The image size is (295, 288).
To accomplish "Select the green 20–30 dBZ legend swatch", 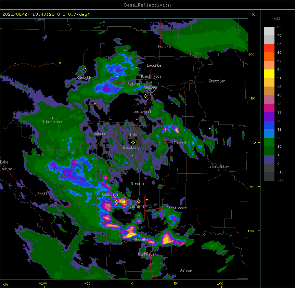I will pyautogui.click(x=269, y=142).
